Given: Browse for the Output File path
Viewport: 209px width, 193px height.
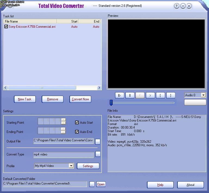Looking at the screenshot, I should click(x=98, y=142).
